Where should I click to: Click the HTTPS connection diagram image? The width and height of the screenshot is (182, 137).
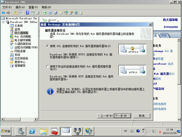(132, 49)
